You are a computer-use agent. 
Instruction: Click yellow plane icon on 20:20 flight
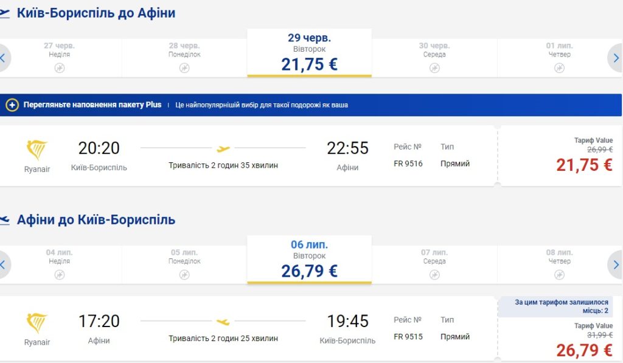[x=223, y=148]
